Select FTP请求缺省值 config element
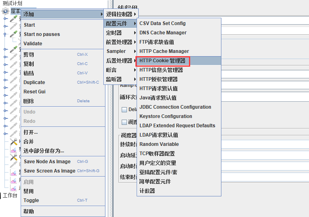This screenshot has width=309, height=217. tap(179, 42)
